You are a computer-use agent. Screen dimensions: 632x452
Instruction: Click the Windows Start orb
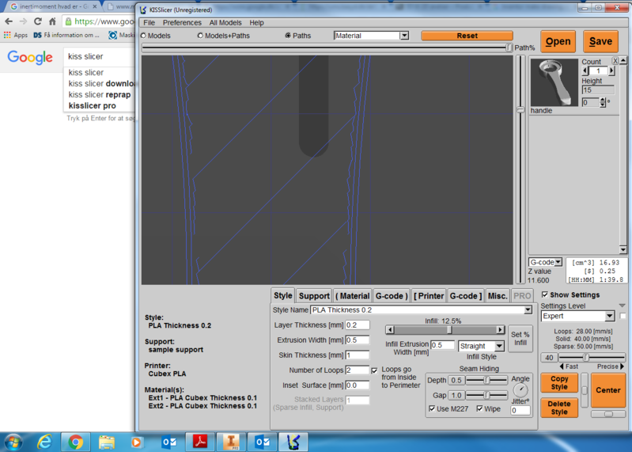pos(13,443)
